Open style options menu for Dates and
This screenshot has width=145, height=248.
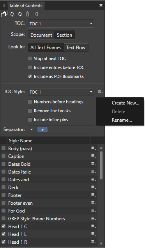[x=94, y=179]
